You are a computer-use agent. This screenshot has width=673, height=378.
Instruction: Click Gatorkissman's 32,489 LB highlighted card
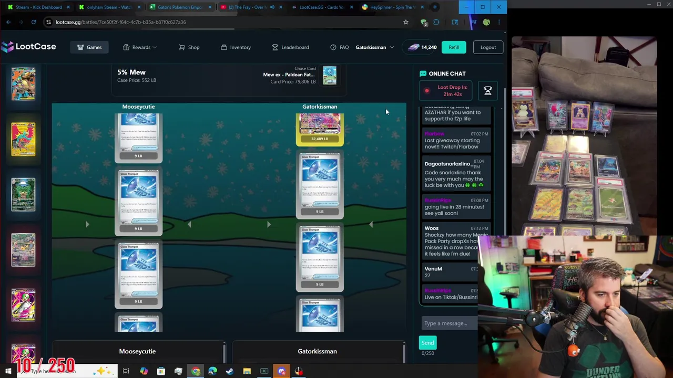click(320, 129)
